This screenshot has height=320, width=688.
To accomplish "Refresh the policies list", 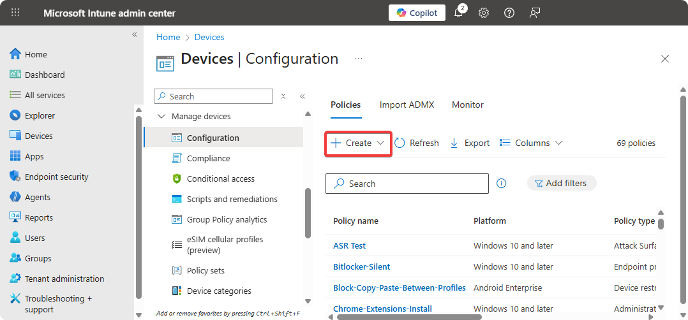I will (x=417, y=143).
